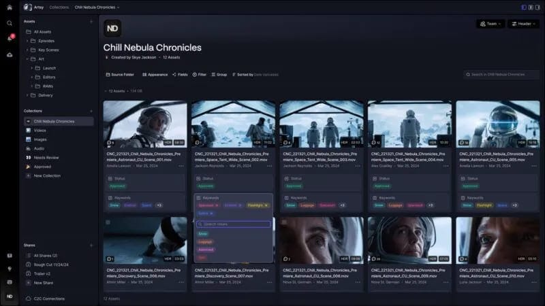
Task: Open the Header dropdown
Action: coord(524,24)
